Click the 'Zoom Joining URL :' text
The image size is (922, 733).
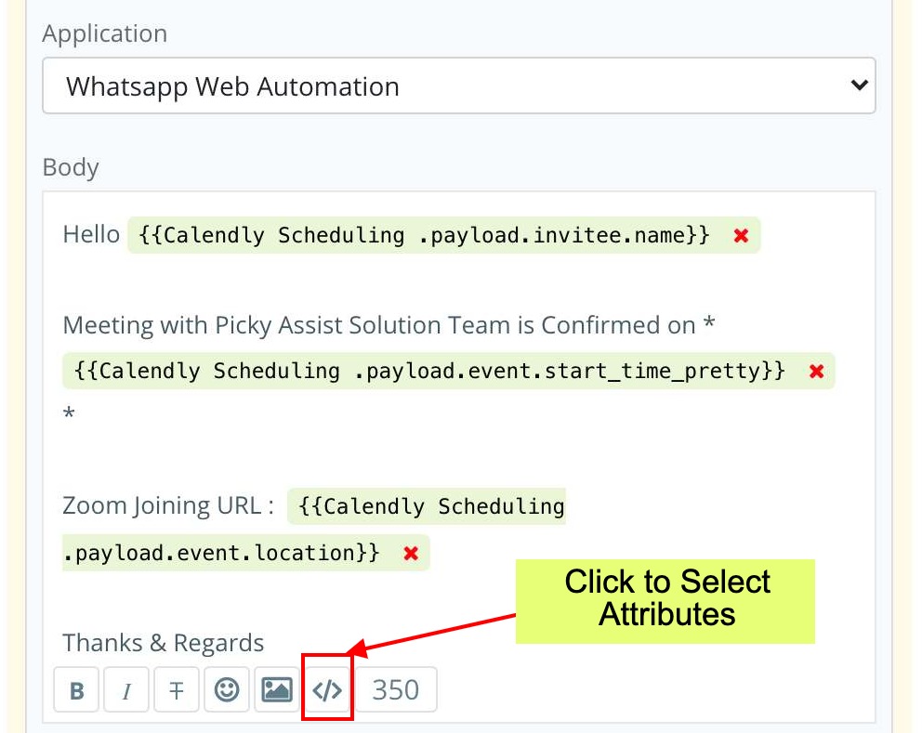168,505
